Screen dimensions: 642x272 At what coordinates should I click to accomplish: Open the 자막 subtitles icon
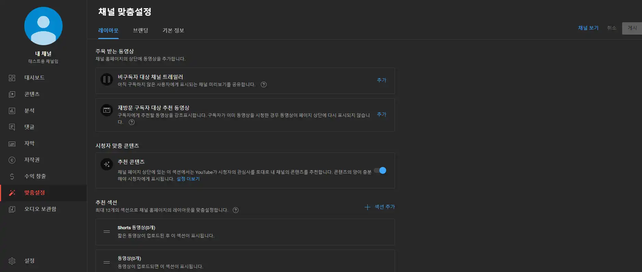12,143
